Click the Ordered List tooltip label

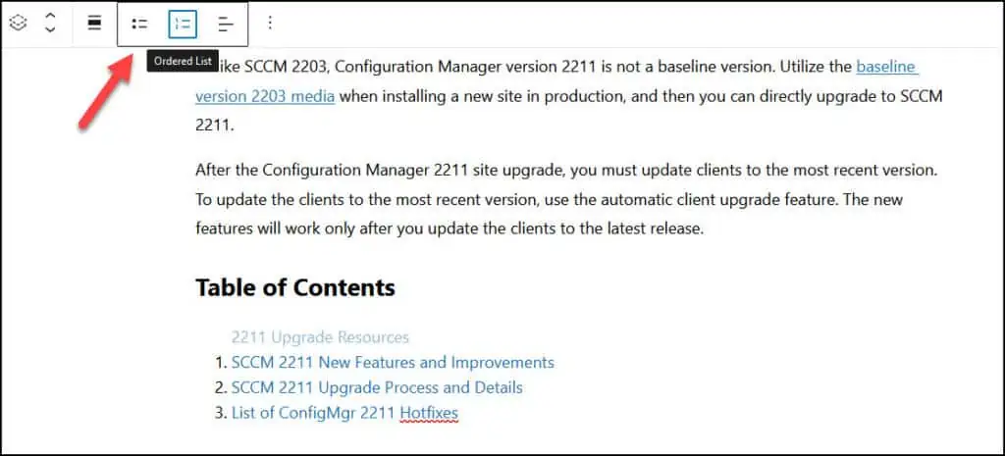click(183, 62)
